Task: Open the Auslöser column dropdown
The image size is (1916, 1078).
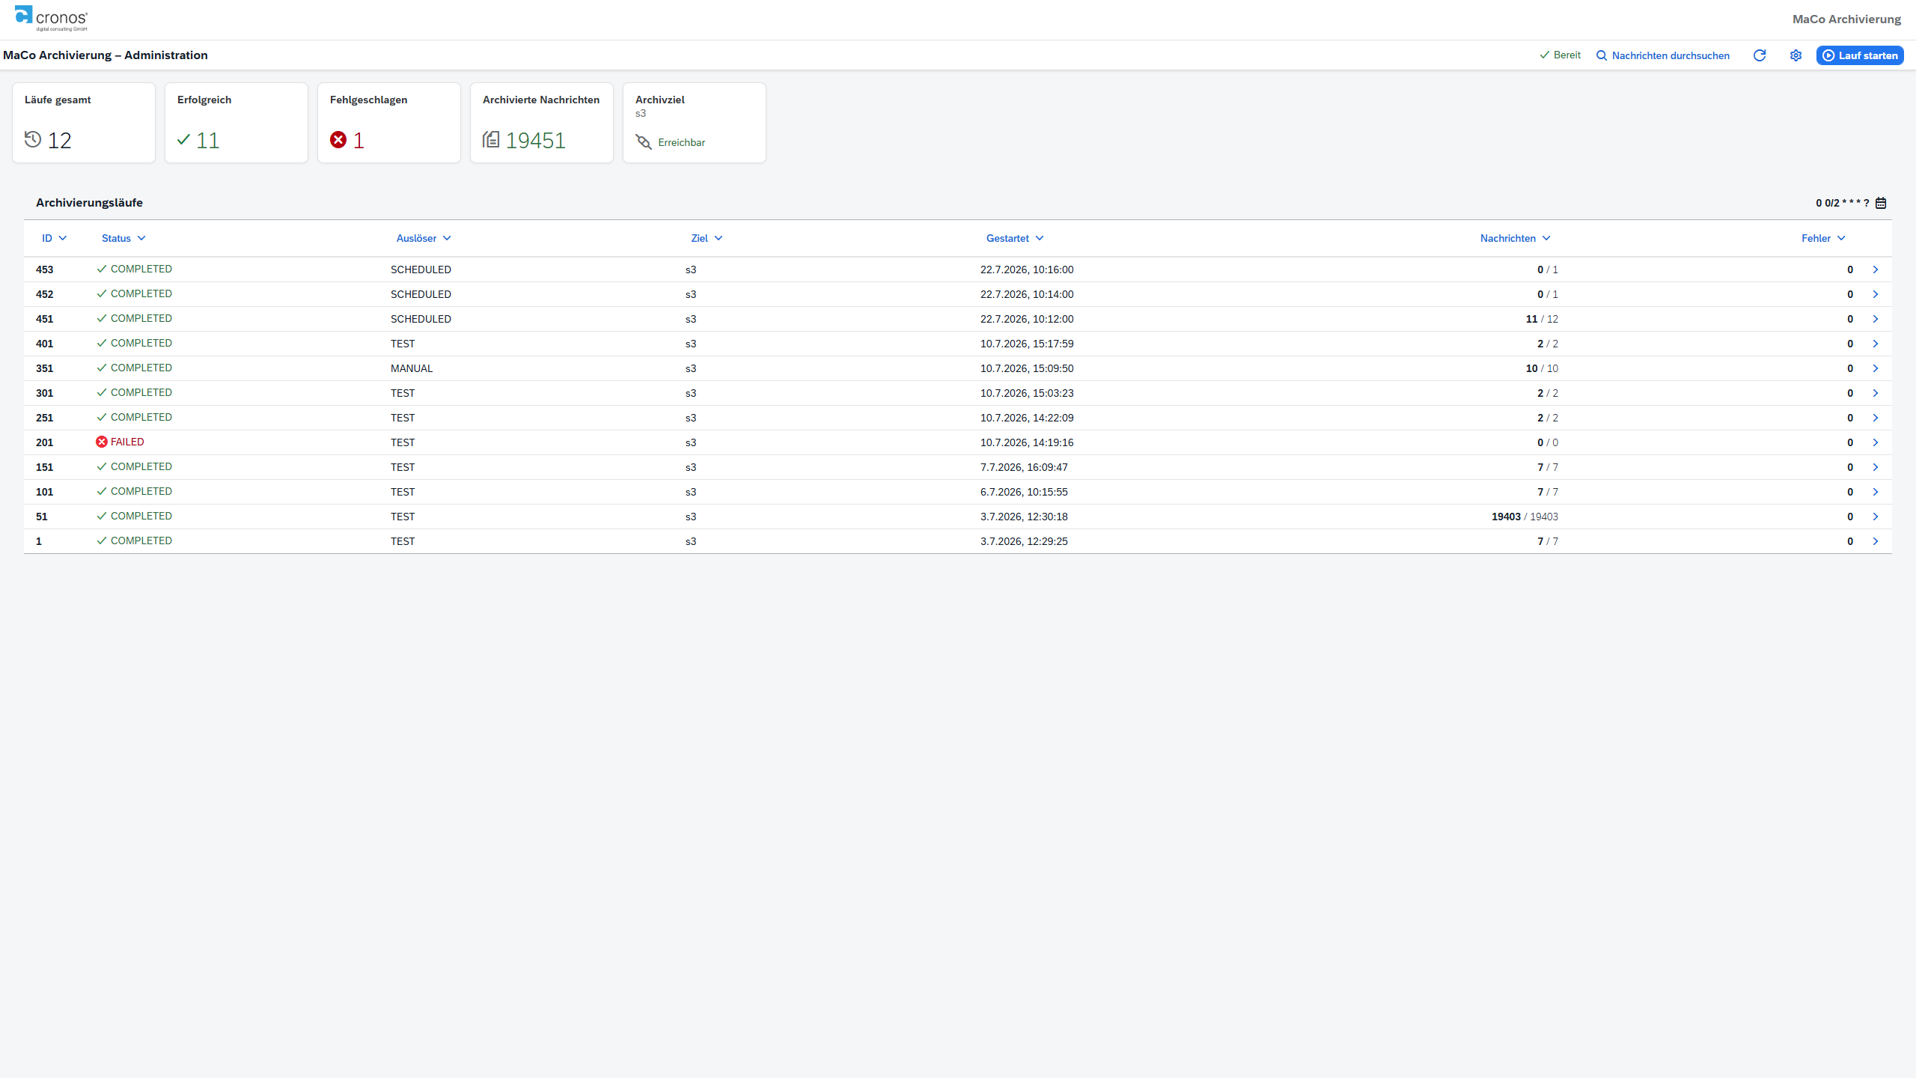Action: point(424,238)
